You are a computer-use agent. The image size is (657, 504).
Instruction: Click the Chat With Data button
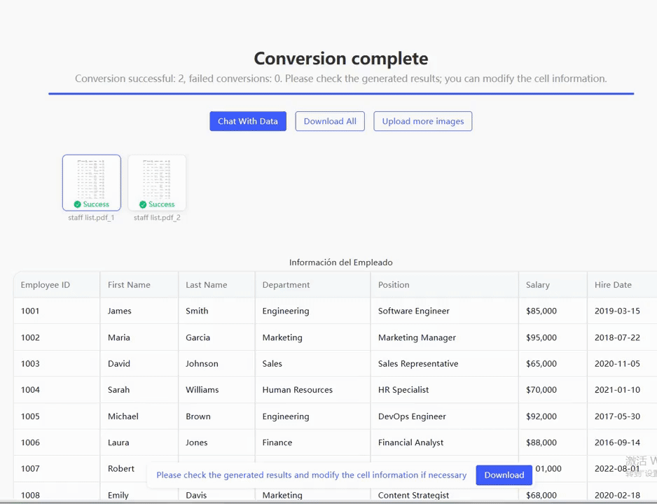[248, 121]
